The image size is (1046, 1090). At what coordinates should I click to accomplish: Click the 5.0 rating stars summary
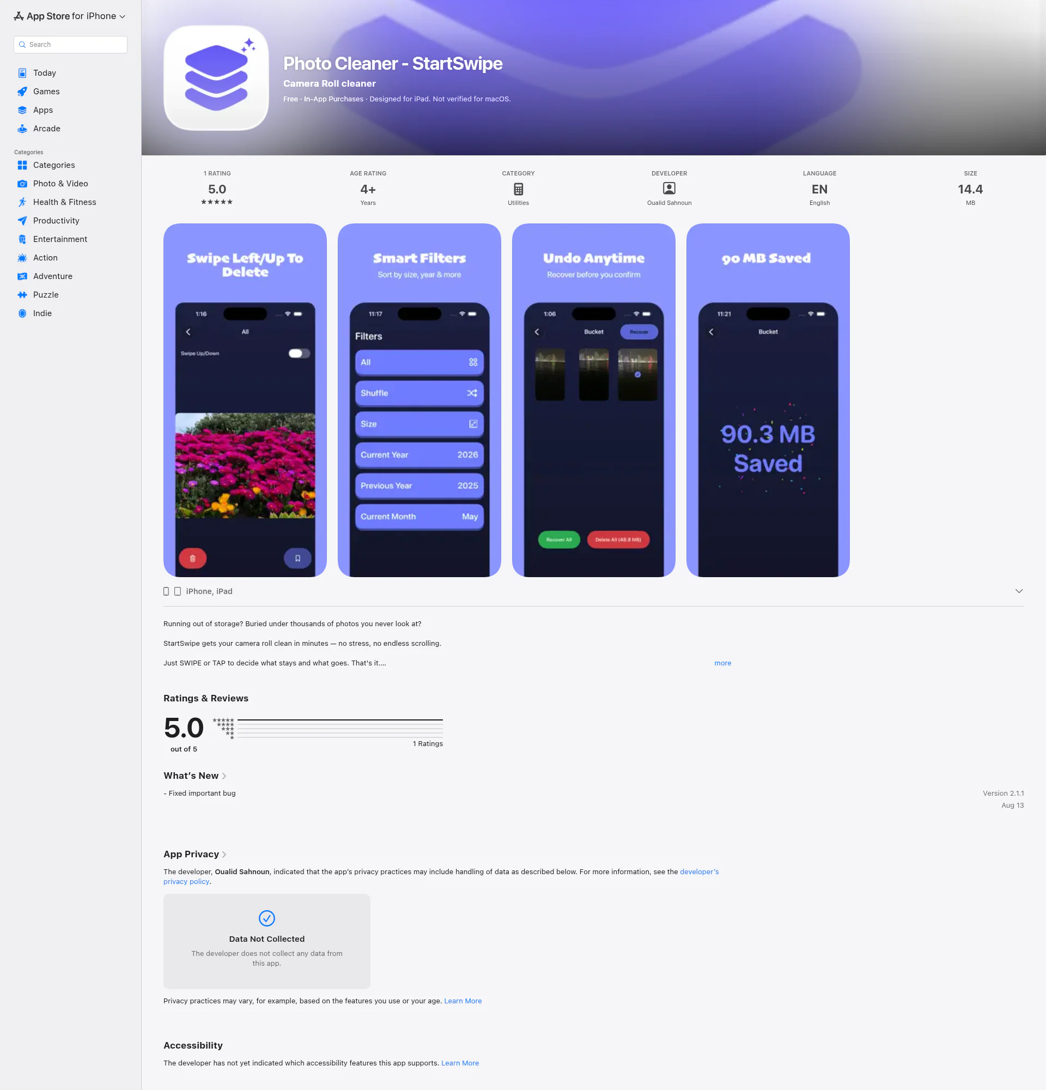[217, 202]
